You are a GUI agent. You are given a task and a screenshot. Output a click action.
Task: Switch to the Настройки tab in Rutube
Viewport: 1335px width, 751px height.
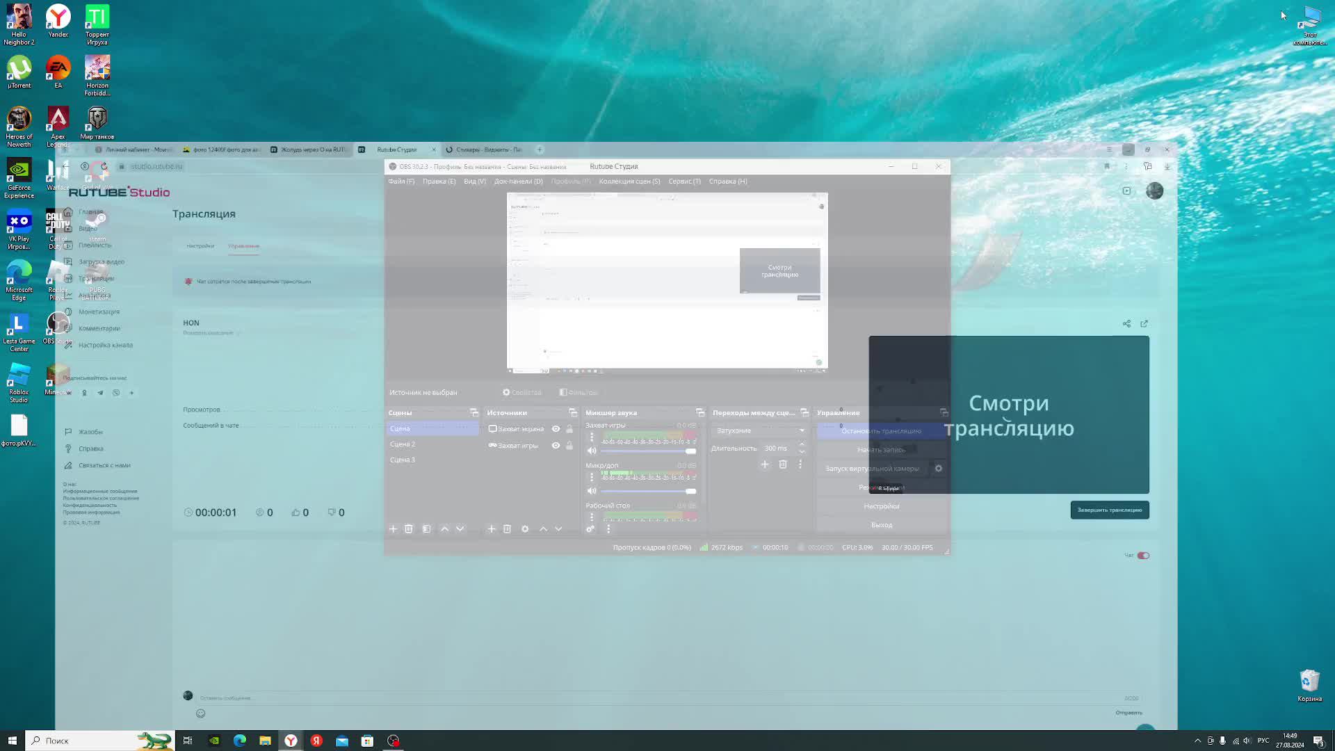[200, 246]
